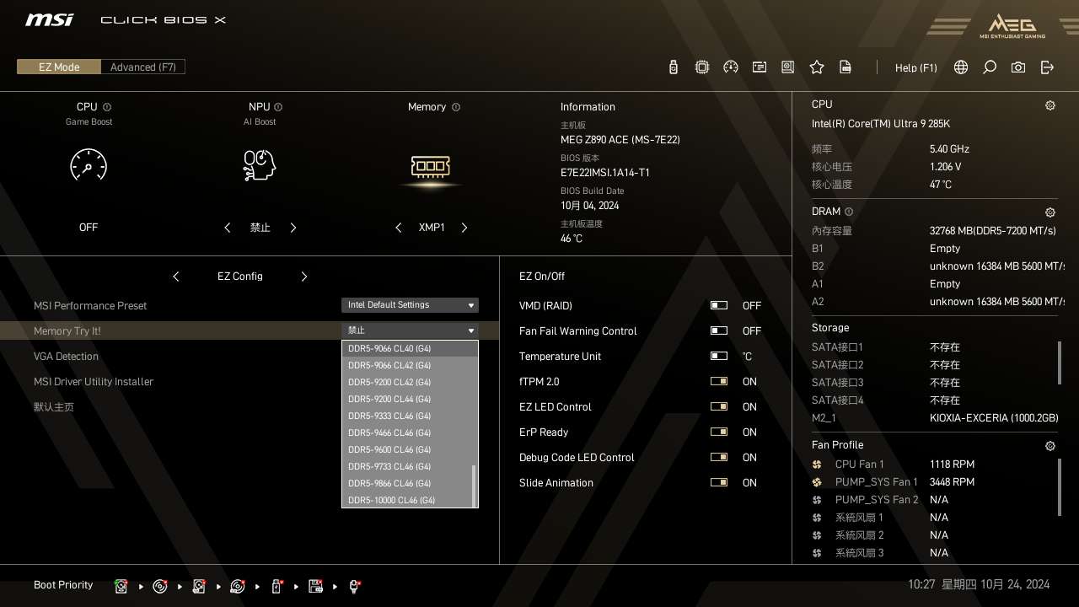This screenshot has width=1079, height=607.
Task: Click the DRAM info circle icon
Action: point(849,212)
